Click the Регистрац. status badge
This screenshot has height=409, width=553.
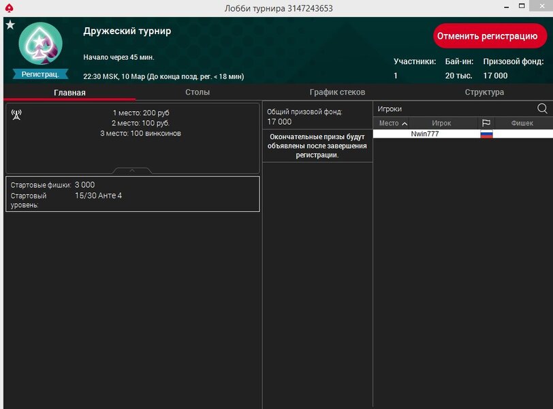[x=40, y=74]
